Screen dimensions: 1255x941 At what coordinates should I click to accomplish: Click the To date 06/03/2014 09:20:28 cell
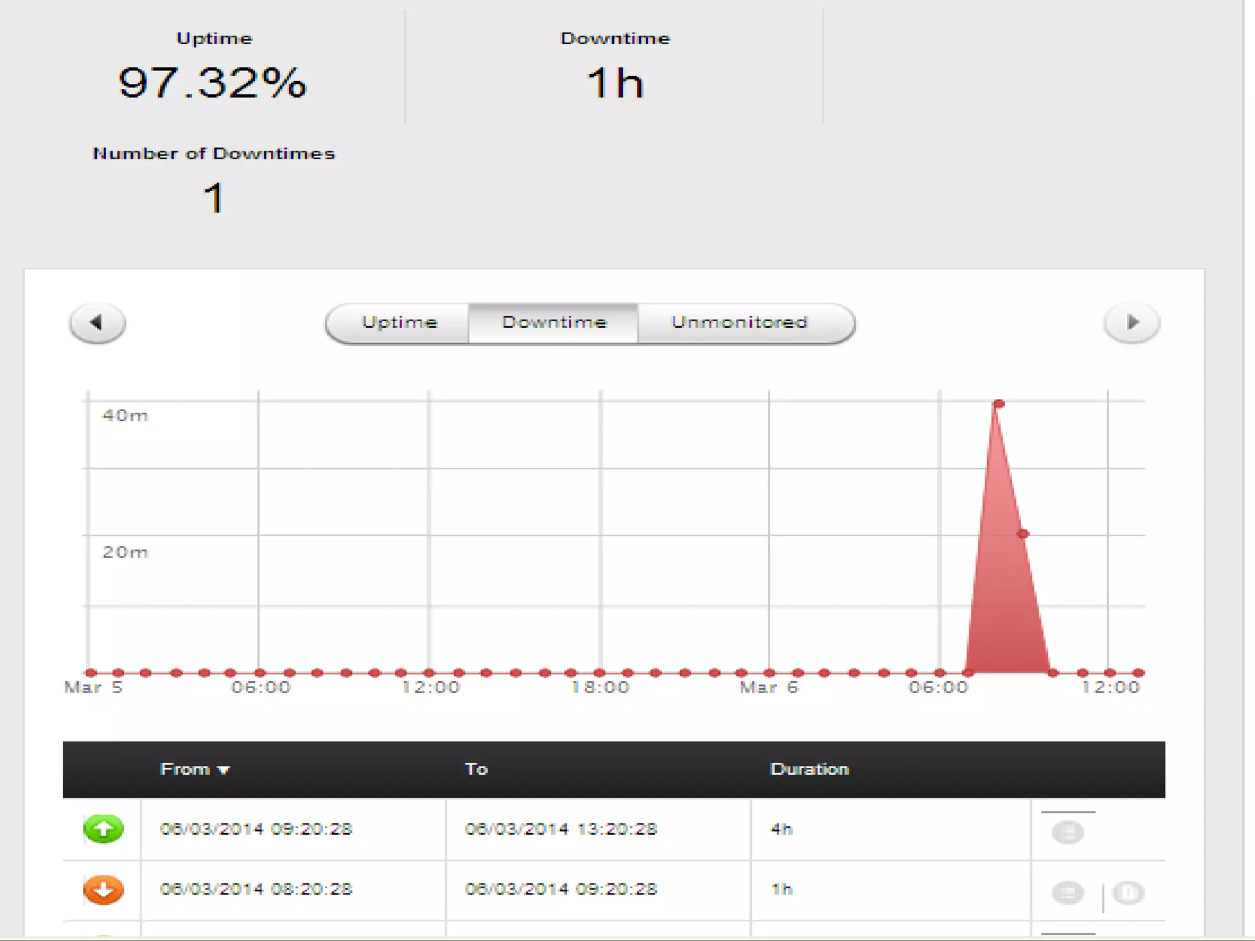(x=561, y=889)
